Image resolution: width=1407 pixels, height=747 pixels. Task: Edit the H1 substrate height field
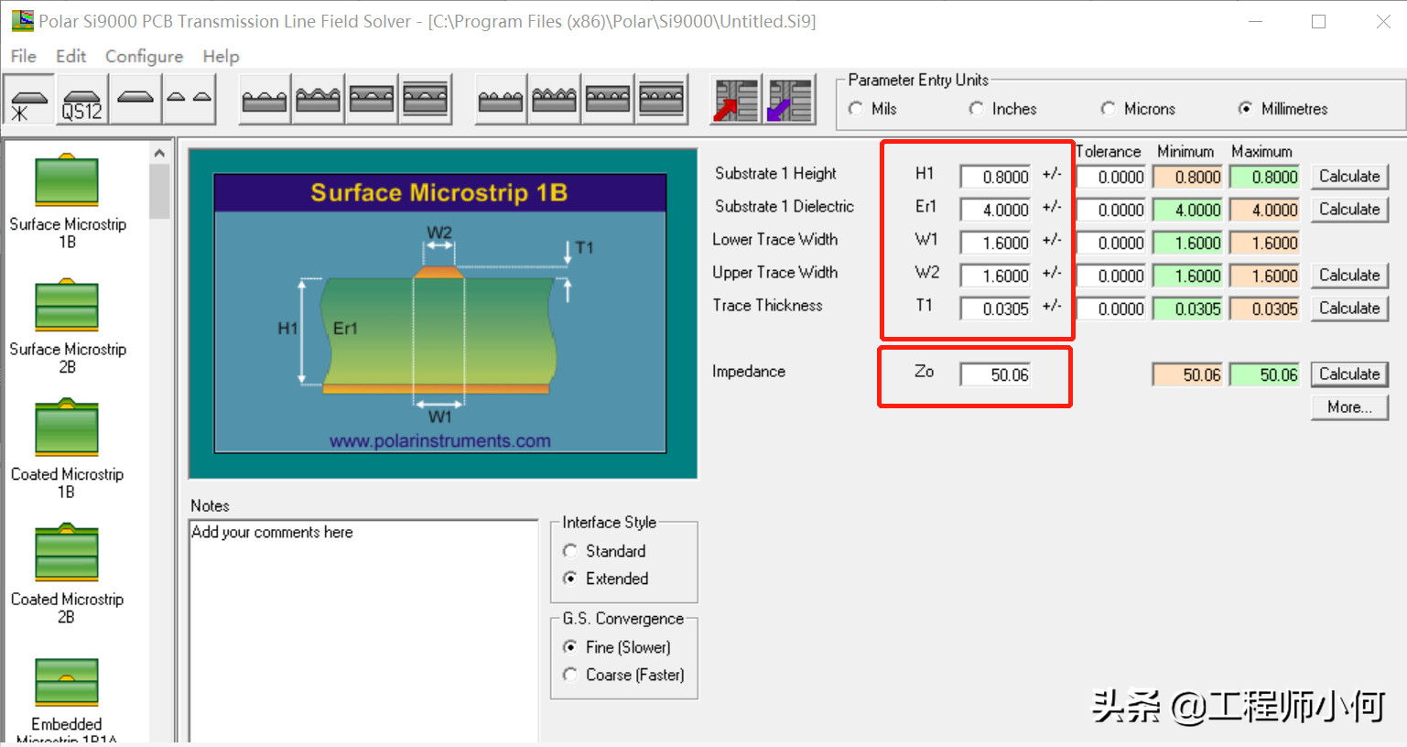tap(996, 177)
